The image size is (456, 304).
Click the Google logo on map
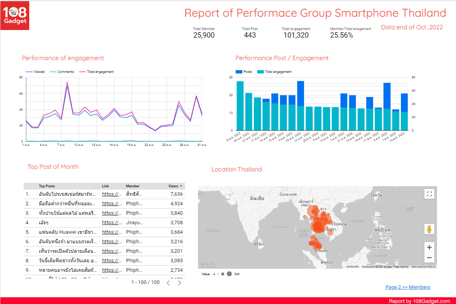(x=207, y=265)
